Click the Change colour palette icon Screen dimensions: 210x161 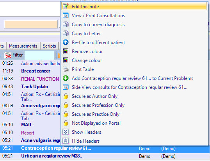pyautogui.click(x=66, y=60)
